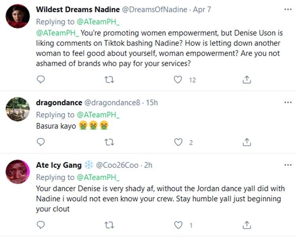View Wildest Dreams Nadine's profile picture
Viewport: 296px width, 239px height.
pos(18,17)
